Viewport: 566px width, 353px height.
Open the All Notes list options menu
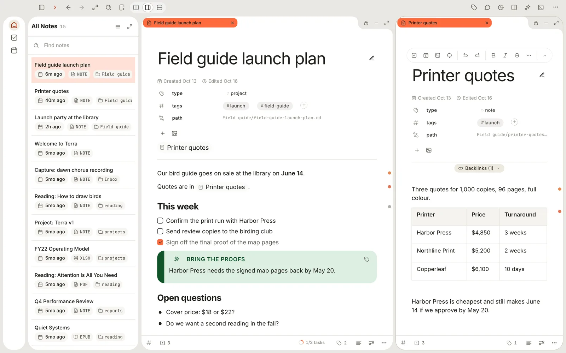[118, 26]
